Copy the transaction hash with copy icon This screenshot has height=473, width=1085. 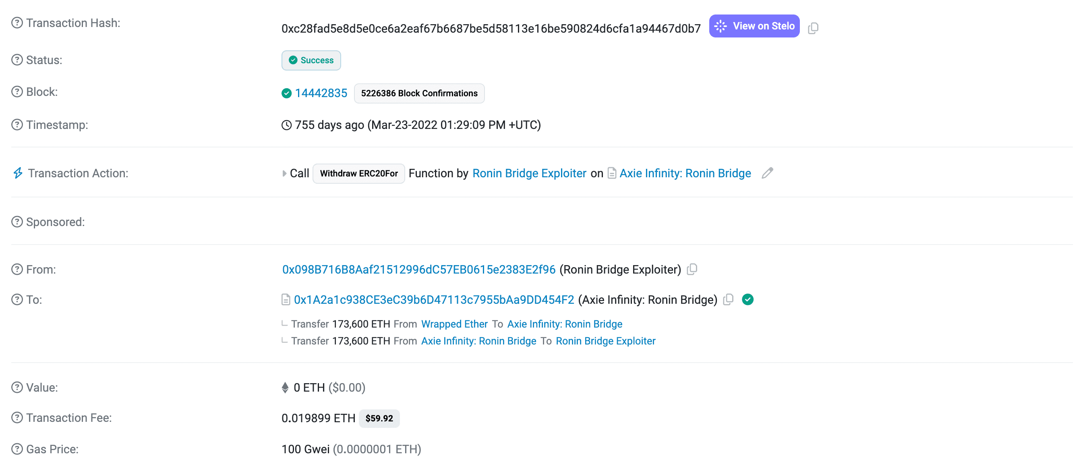click(813, 28)
